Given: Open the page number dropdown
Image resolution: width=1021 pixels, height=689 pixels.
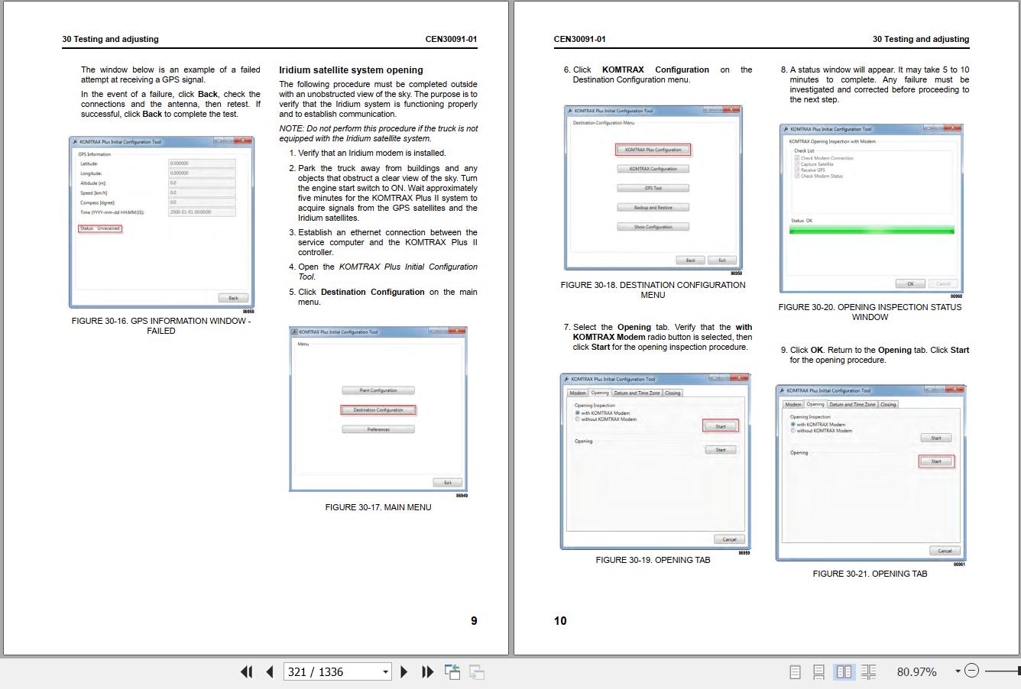Looking at the screenshot, I should click(x=385, y=672).
